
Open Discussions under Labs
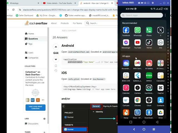(31, 124)
